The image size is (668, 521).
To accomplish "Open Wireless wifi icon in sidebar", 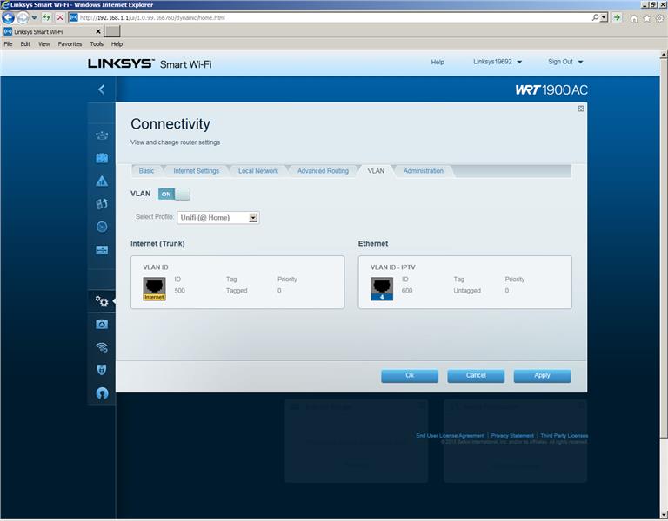I will click(102, 347).
